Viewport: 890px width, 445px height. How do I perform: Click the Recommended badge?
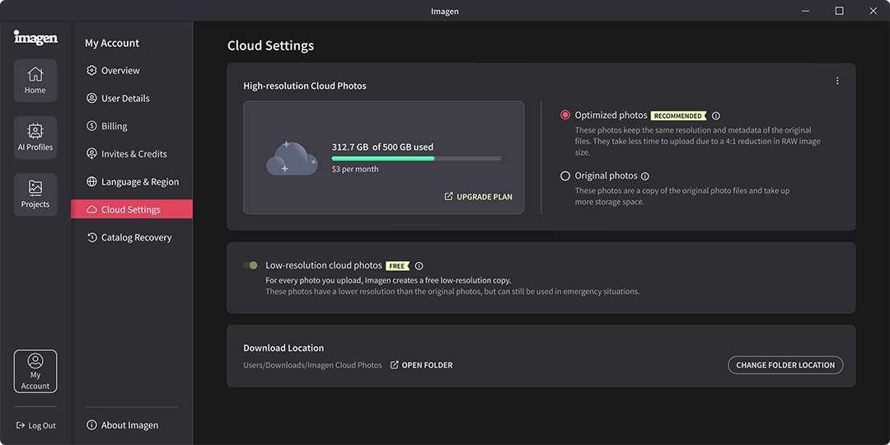tap(678, 116)
